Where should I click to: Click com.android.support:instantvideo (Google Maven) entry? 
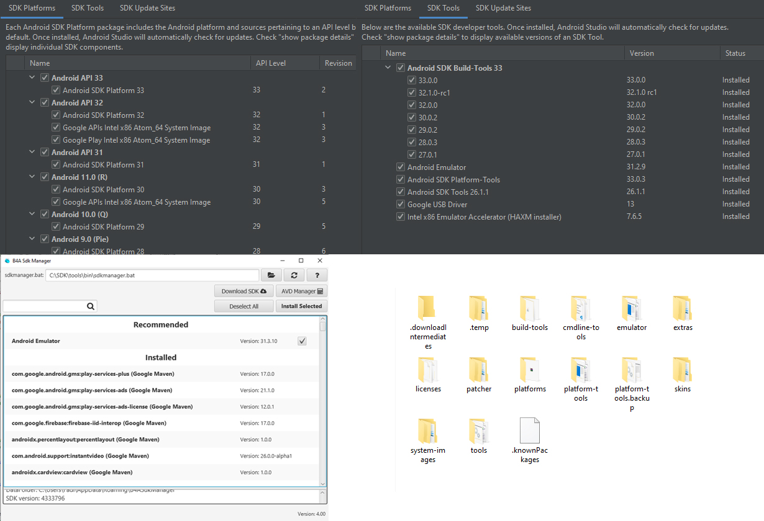[161, 456]
